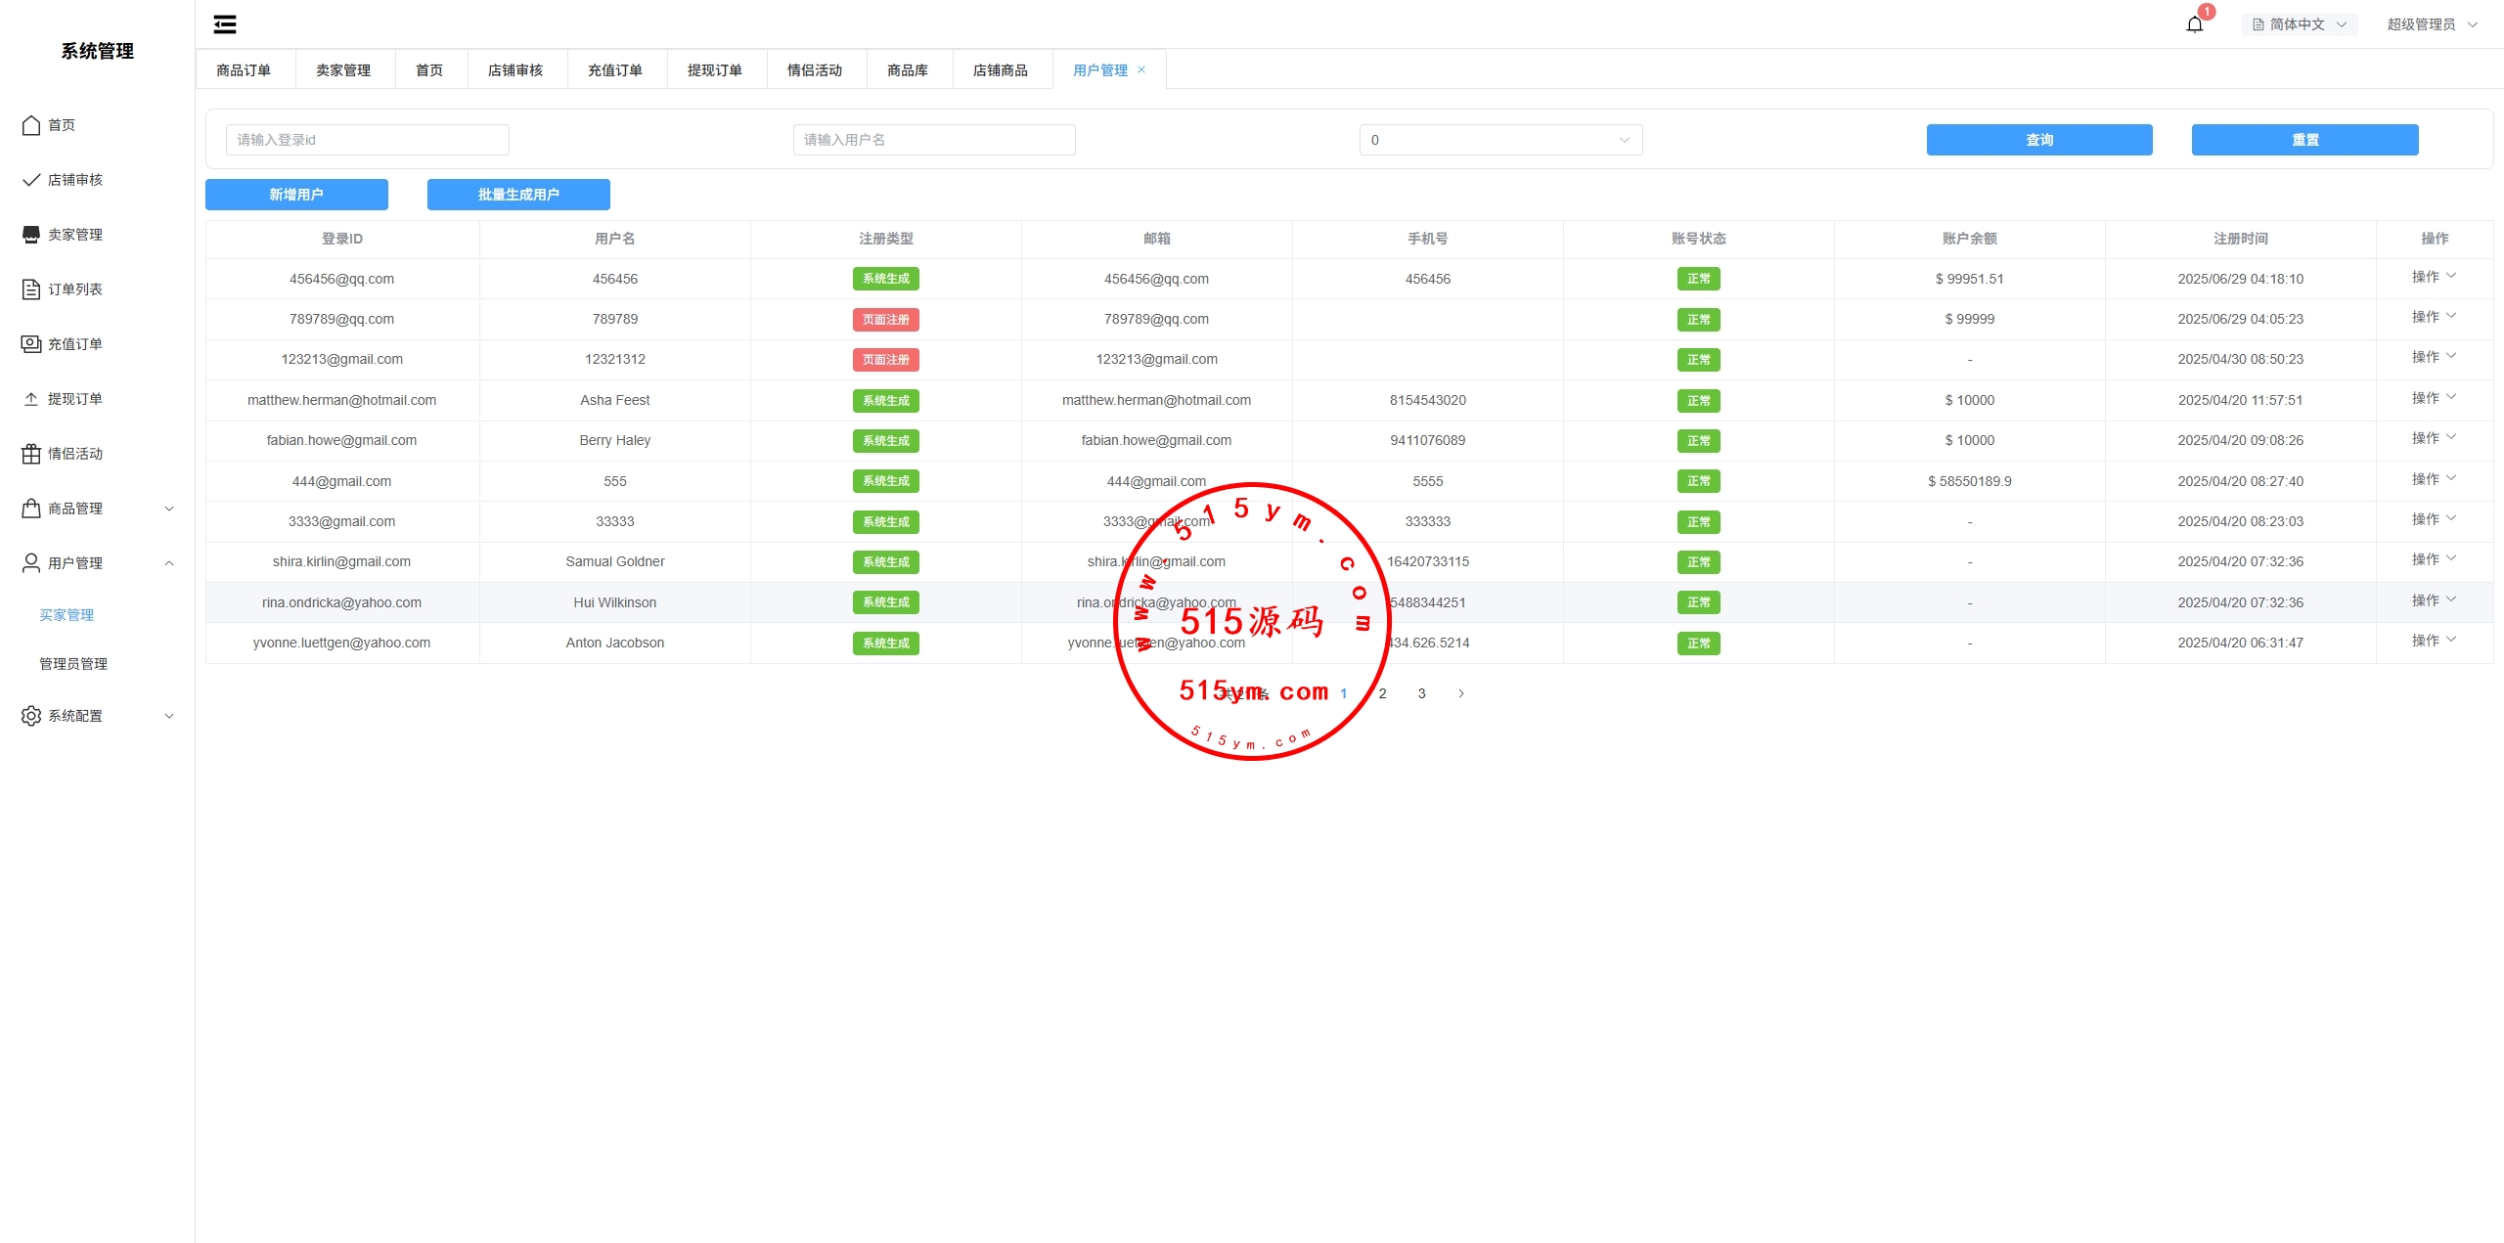2504x1243 pixels.
Task: Open 操作 dropdown for 456456@qq.com row
Action: point(2434,278)
